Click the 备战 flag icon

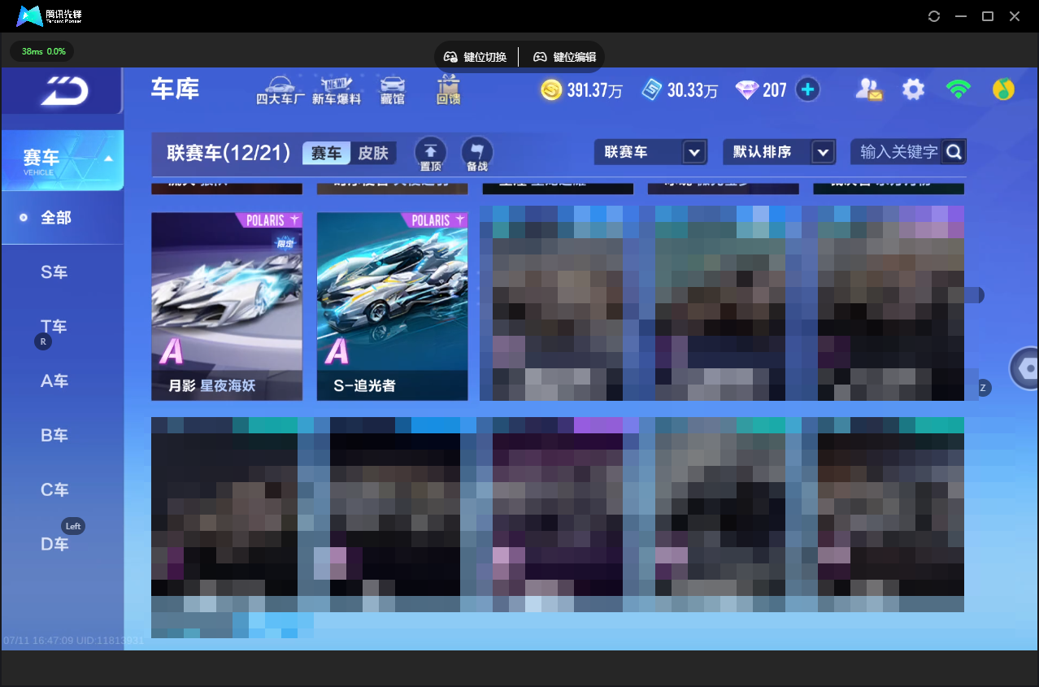click(x=477, y=152)
